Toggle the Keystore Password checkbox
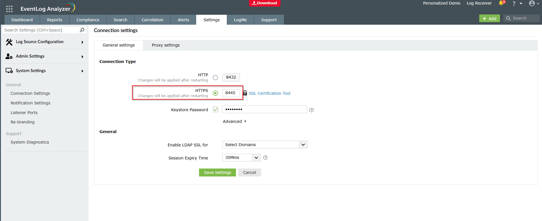542x221 pixels. coord(215,110)
